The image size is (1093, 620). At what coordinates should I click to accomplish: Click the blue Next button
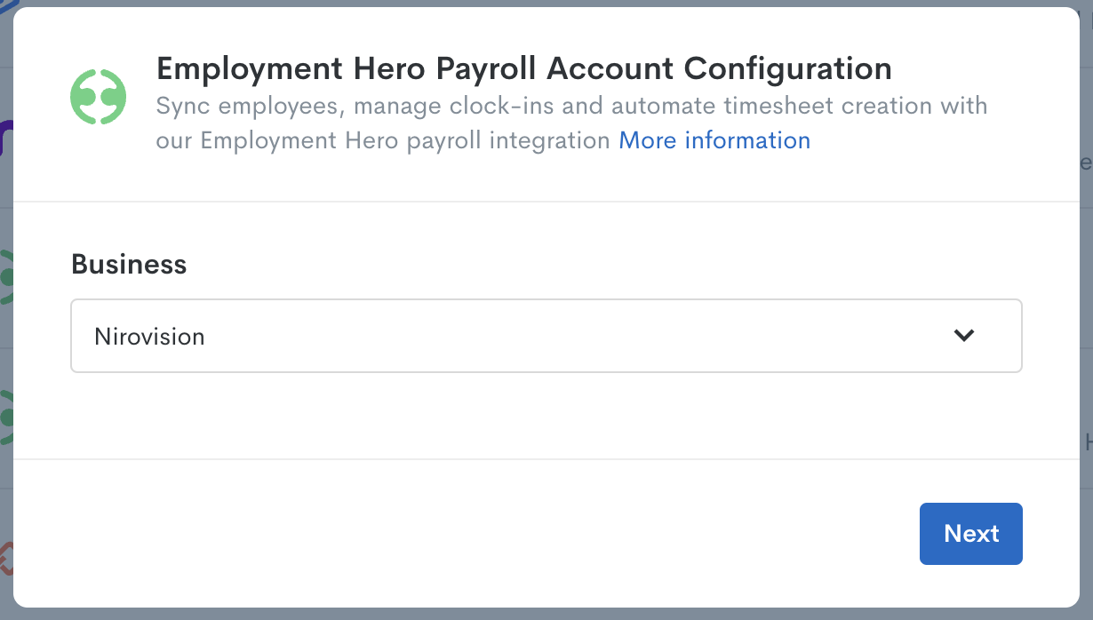point(971,534)
